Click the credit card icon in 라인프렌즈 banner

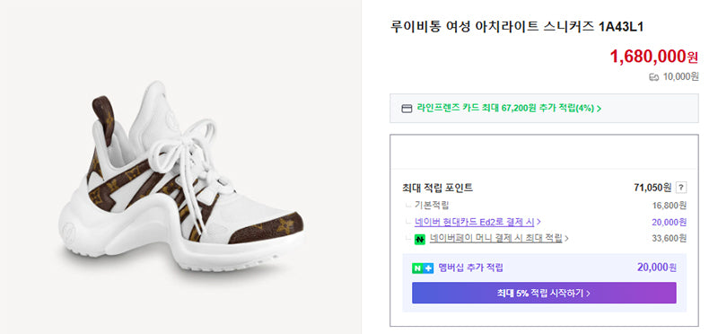[407, 109]
